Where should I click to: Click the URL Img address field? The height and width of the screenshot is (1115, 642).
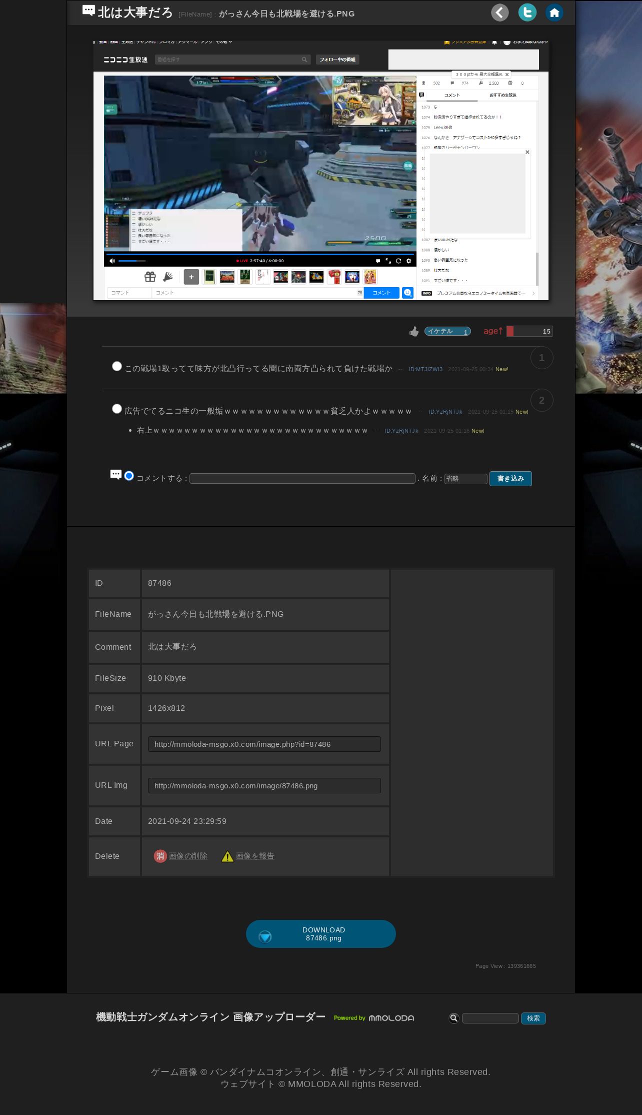[264, 785]
